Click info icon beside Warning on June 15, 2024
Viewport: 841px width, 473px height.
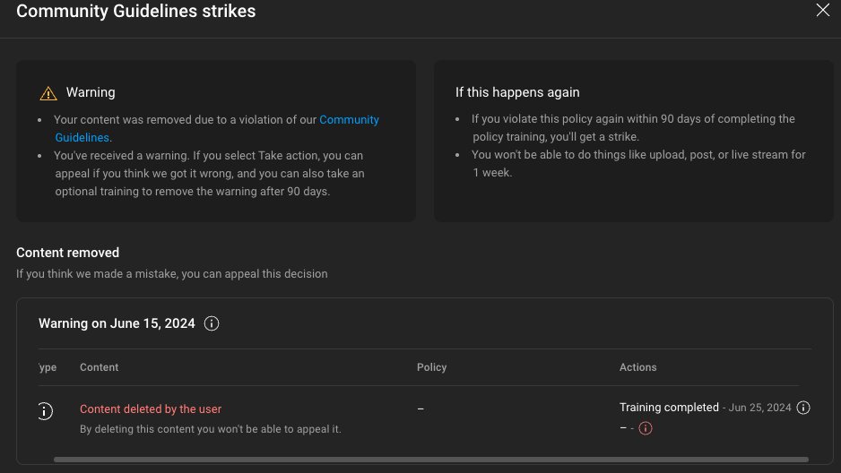point(212,323)
